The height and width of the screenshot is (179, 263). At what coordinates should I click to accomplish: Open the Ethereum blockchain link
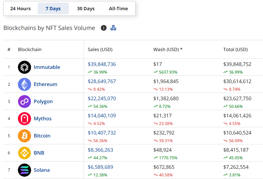pos(45,84)
